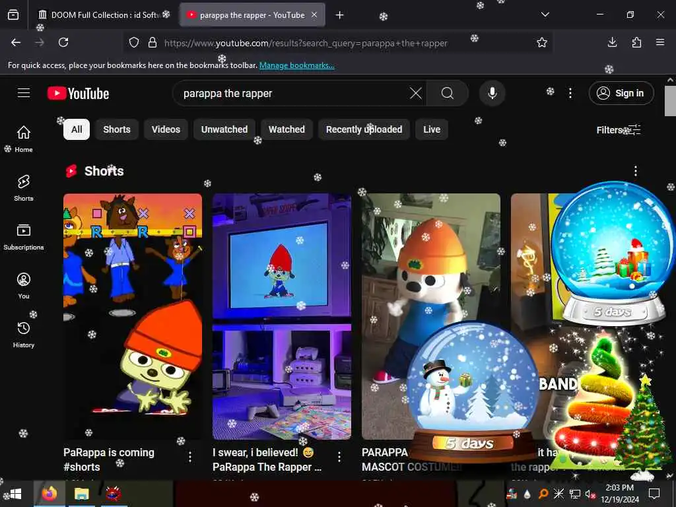Open PaRappa is coming #shorts title
This screenshot has height=507, width=676.
point(109,459)
